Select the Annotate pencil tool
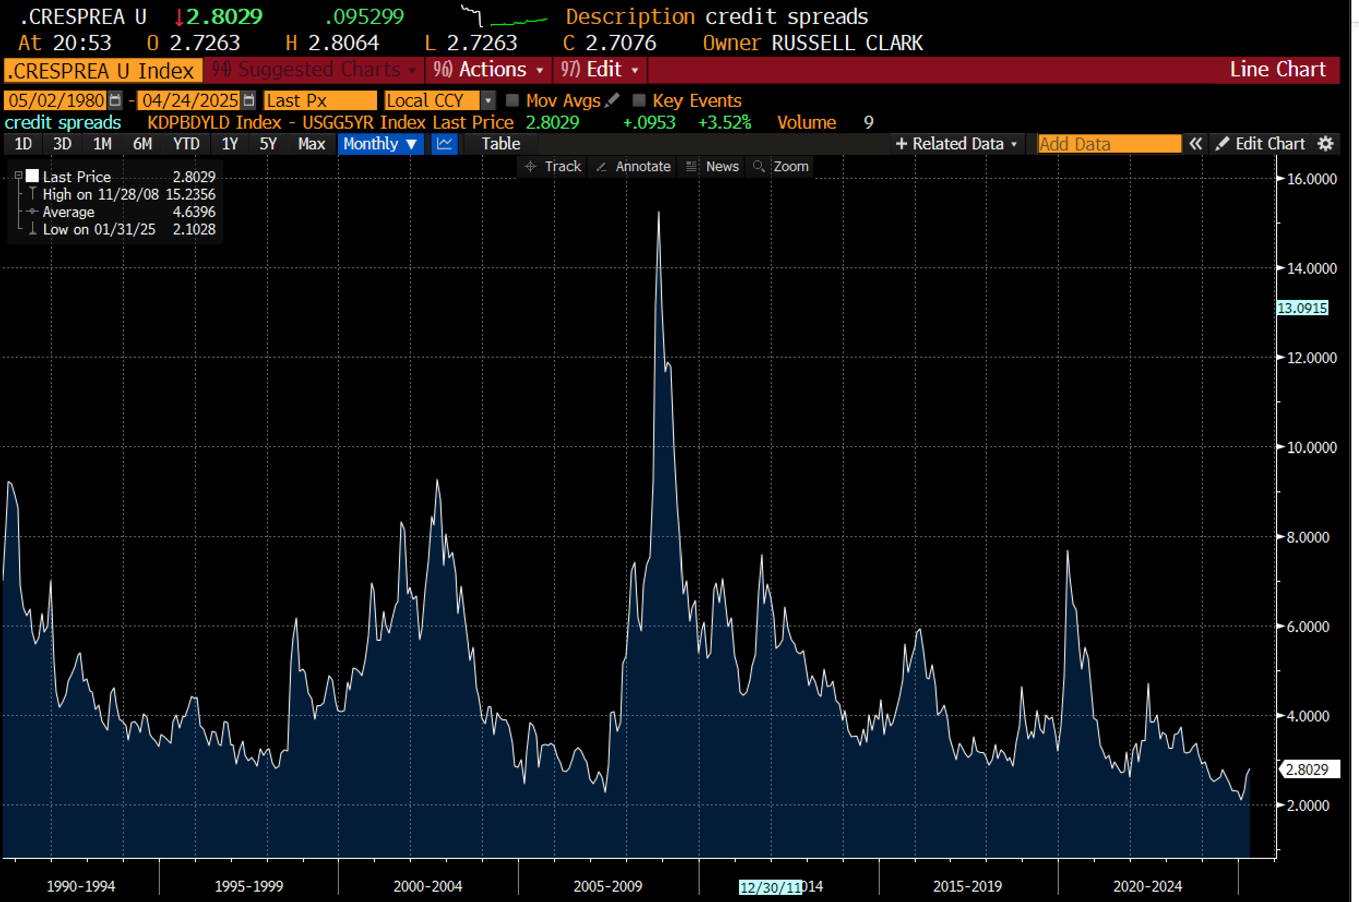 (x=633, y=167)
